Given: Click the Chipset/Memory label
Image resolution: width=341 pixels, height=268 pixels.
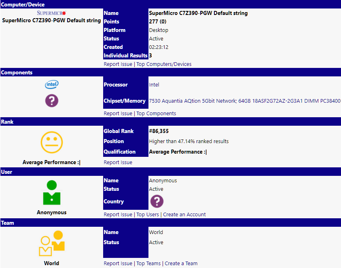Looking at the screenshot, I should click(x=125, y=101).
